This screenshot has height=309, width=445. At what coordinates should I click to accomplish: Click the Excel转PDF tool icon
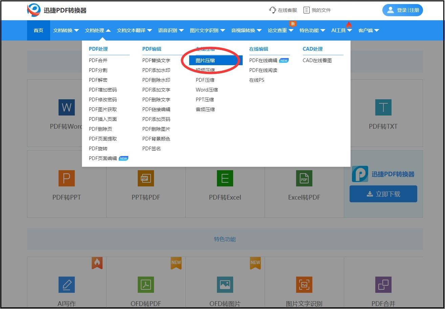304,178
